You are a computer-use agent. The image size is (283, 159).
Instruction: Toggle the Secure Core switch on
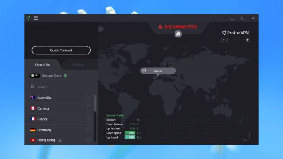coord(35,75)
